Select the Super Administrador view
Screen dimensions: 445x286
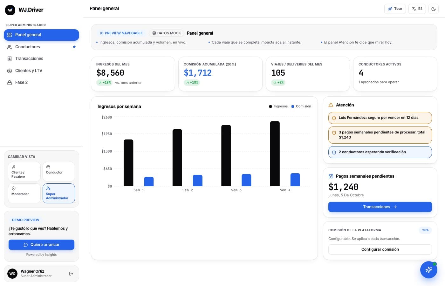59,193
